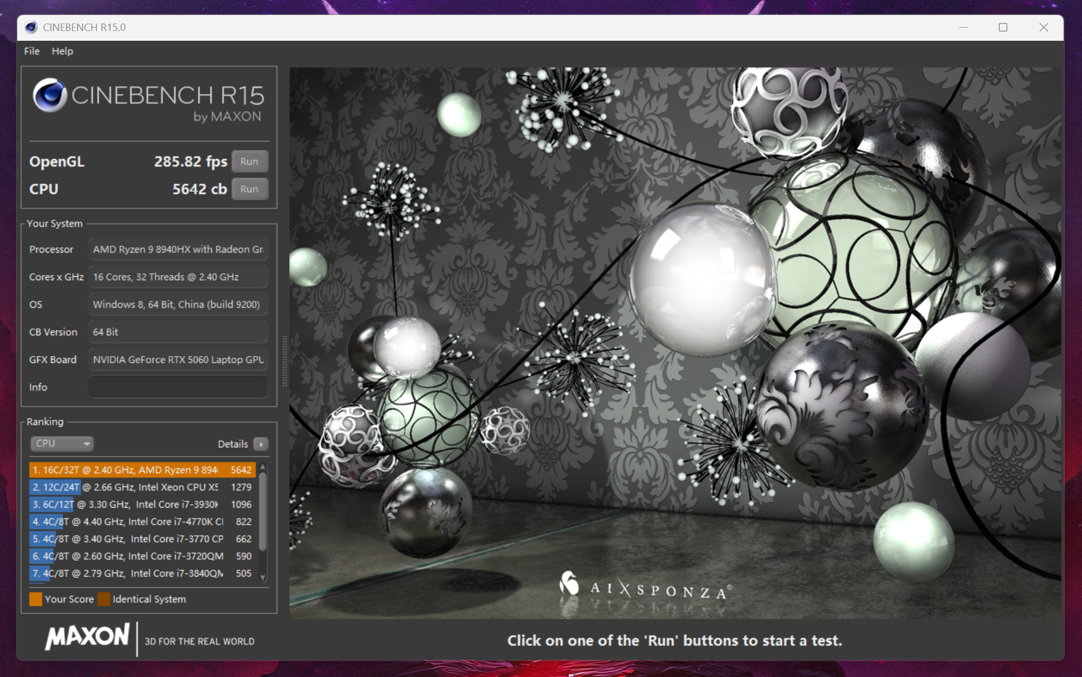This screenshot has width=1082, height=677.
Task: Open the File menu
Action: tap(32, 51)
